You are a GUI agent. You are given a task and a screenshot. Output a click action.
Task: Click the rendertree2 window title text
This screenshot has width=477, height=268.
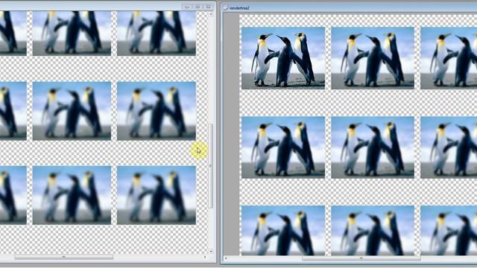[239, 8]
